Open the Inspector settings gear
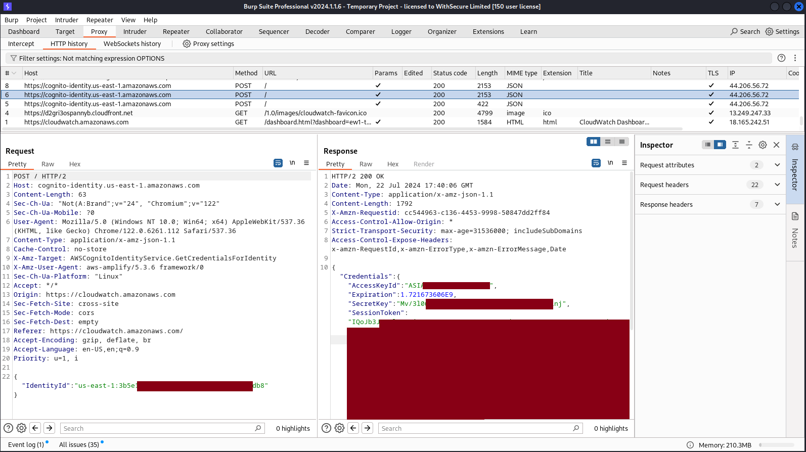The height and width of the screenshot is (452, 806). [x=763, y=145]
